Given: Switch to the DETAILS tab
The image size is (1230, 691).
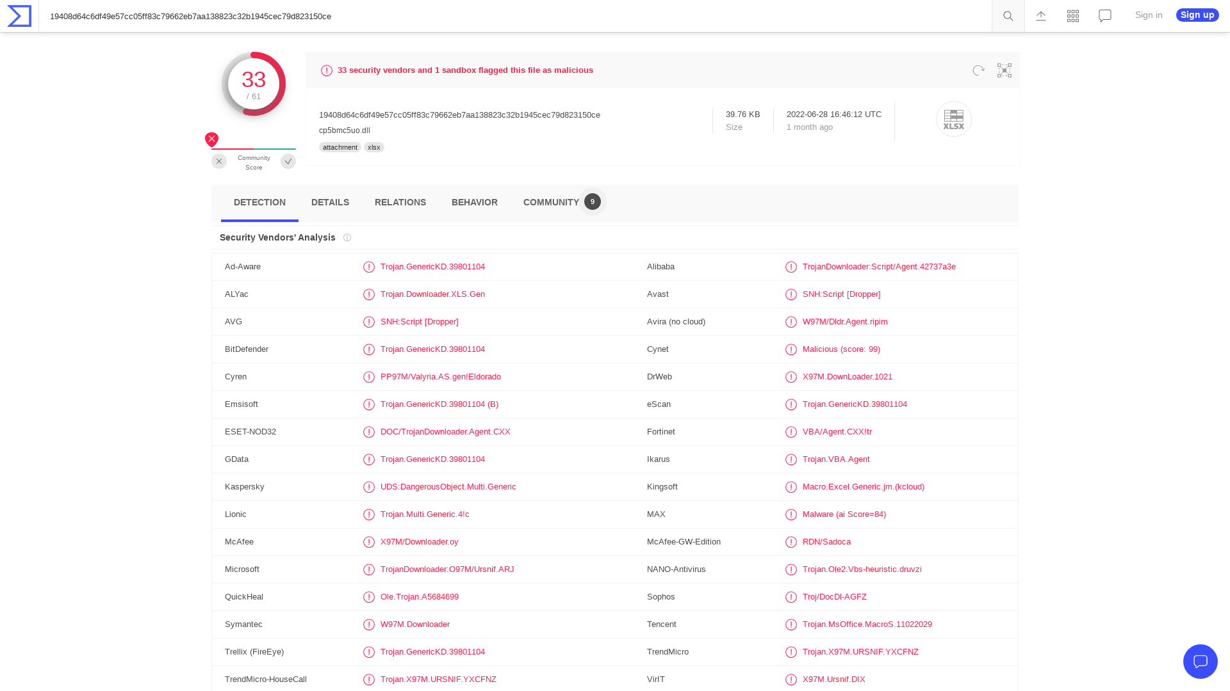Looking at the screenshot, I should (x=330, y=202).
